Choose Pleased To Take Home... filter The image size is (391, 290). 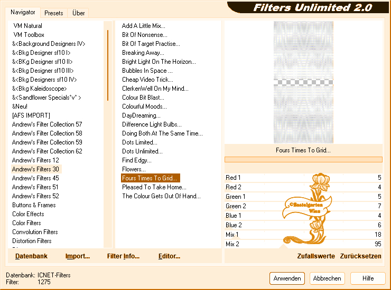click(x=154, y=187)
